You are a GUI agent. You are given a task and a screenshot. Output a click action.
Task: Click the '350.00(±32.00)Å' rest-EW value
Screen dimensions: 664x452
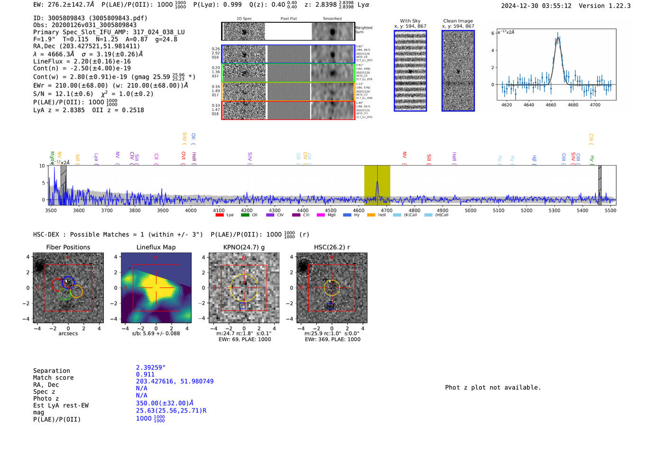click(x=165, y=404)
